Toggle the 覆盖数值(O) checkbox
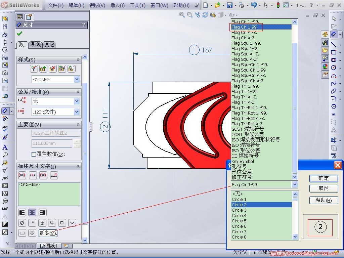This screenshot has height=258, width=344. coord(34,154)
